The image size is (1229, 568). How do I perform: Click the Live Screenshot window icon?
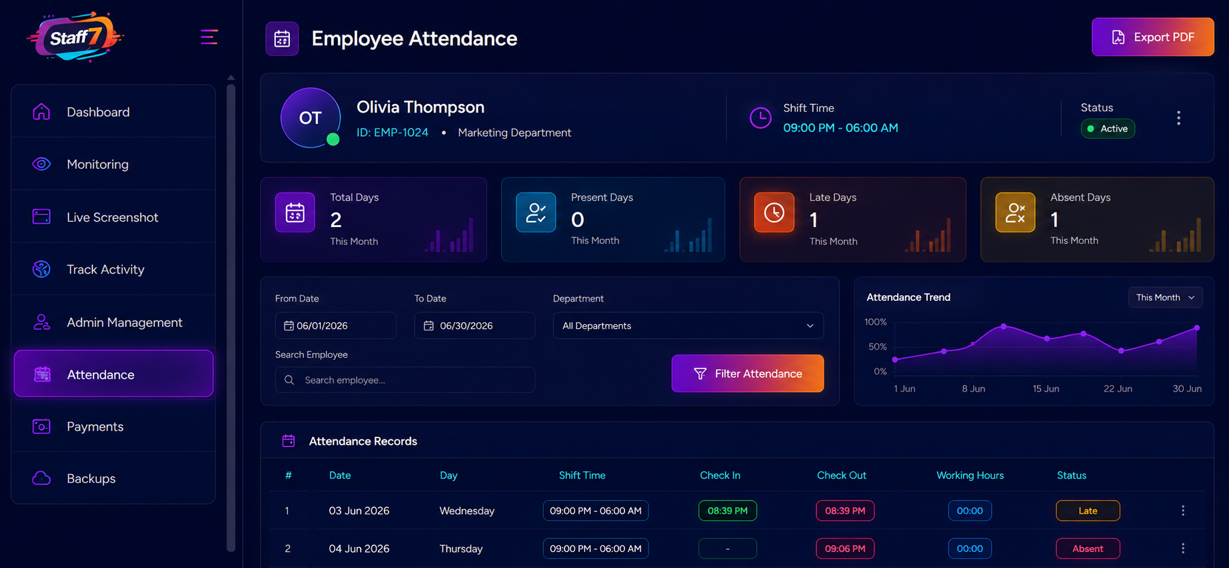(x=41, y=216)
